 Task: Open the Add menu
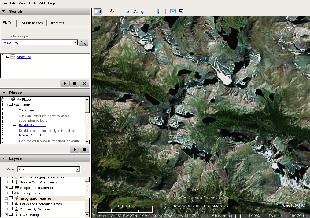(x=42, y=3)
